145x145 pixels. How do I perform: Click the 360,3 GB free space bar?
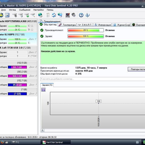tap(17, 76)
